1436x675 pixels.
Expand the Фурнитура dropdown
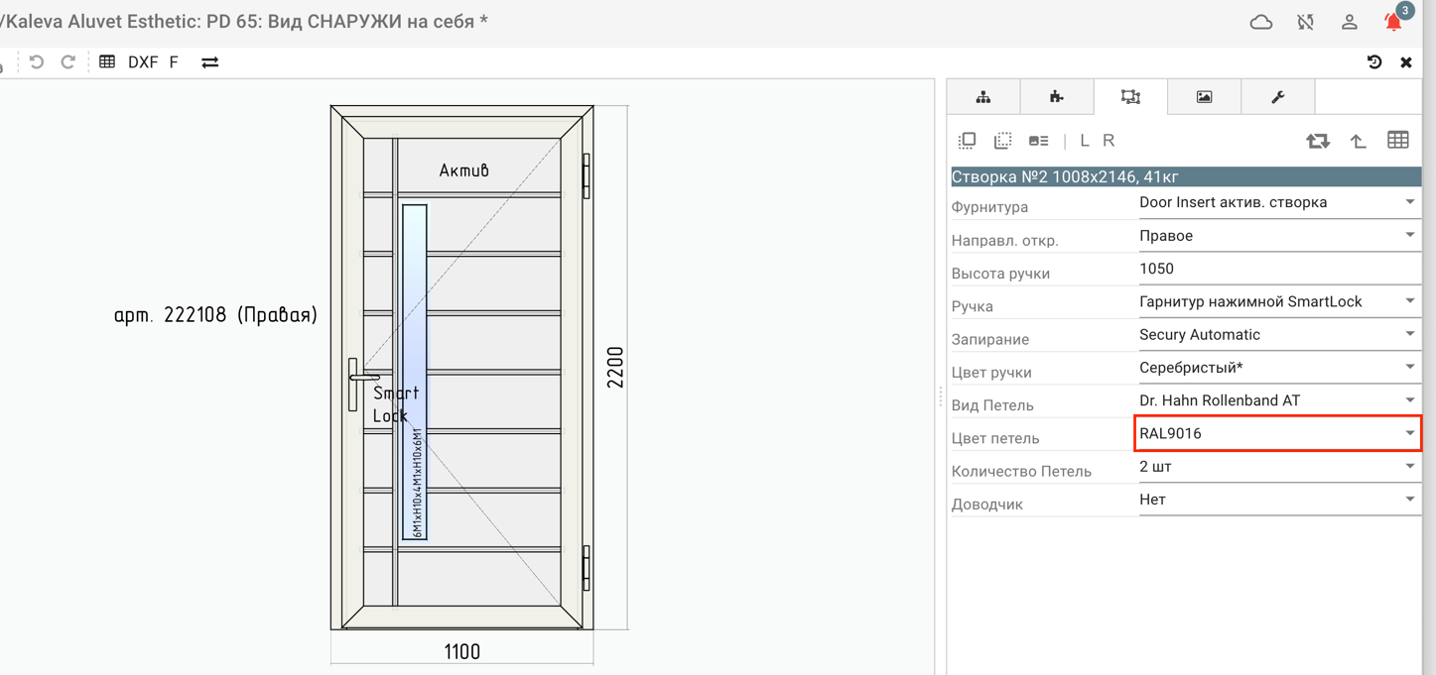[x=1279, y=202]
